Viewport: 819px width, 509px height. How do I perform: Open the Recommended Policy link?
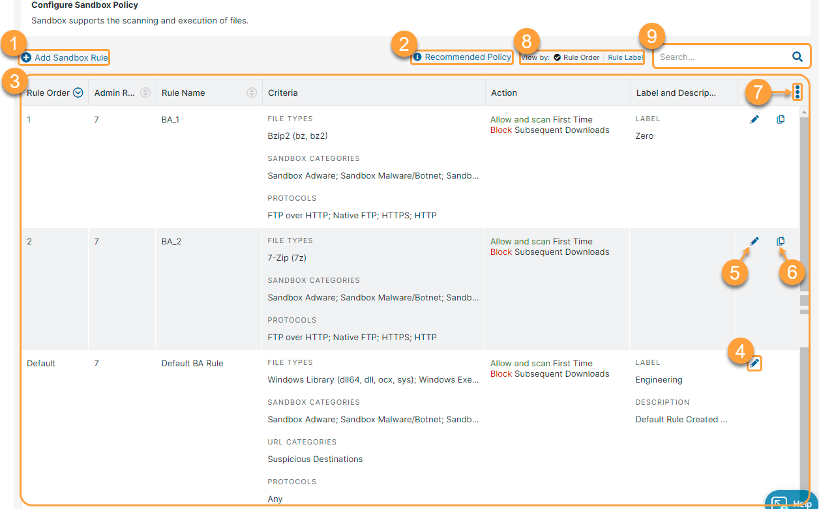point(466,57)
